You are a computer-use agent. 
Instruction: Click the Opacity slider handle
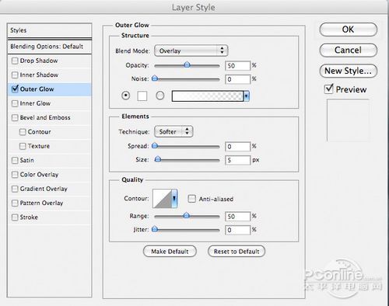coord(187,64)
